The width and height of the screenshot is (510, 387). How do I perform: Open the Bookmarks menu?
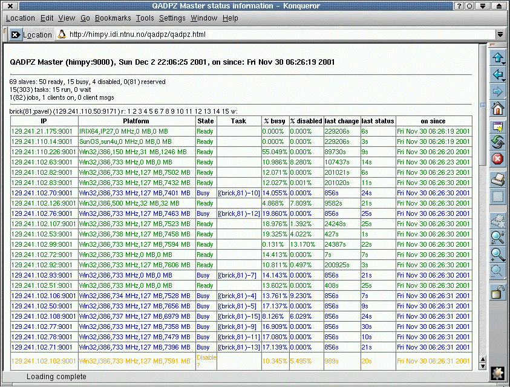point(113,18)
